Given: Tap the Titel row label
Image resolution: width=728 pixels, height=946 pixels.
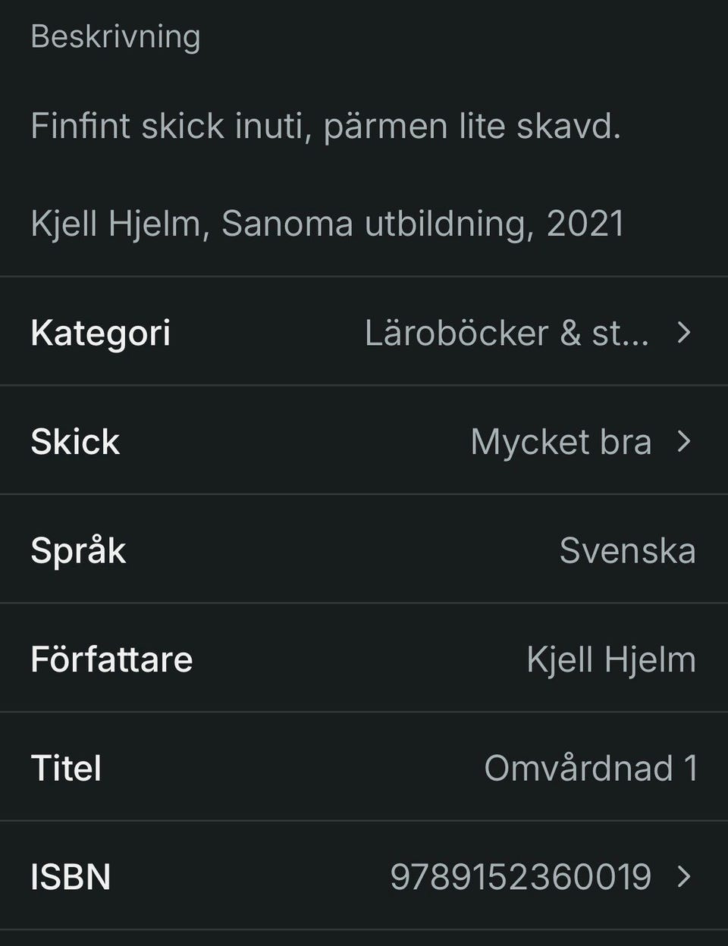Looking at the screenshot, I should [66, 768].
